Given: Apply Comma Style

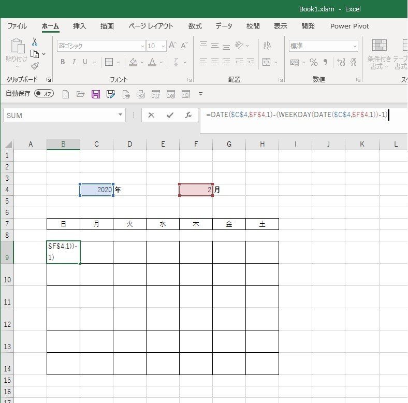Looking at the screenshot, I should (325, 62).
